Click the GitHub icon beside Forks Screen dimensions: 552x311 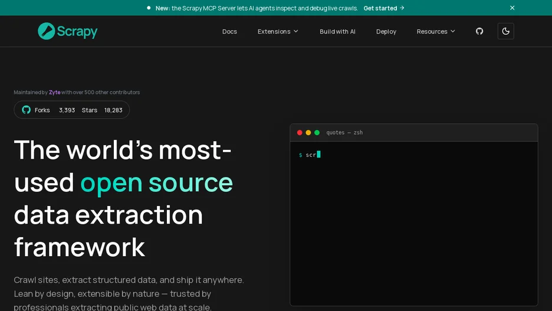point(26,110)
